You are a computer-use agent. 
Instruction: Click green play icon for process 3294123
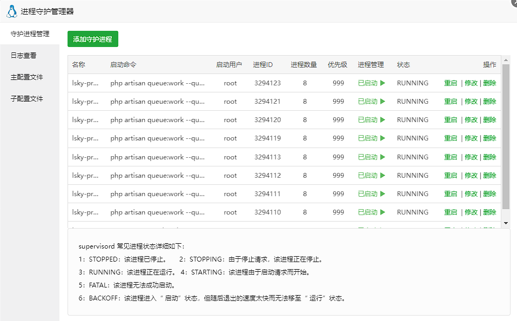[x=382, y=83]
